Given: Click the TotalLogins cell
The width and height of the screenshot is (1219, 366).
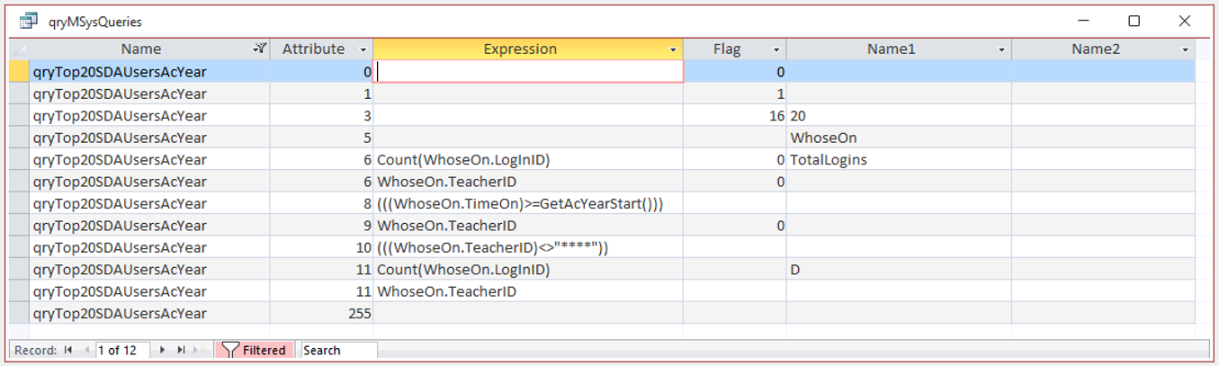Looking at the screenshot, I should tap(899, 160).
